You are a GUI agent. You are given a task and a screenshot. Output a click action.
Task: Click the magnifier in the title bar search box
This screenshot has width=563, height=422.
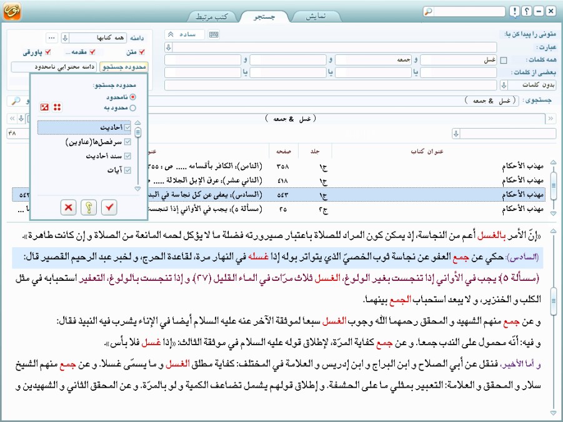(x=429, y=11)
